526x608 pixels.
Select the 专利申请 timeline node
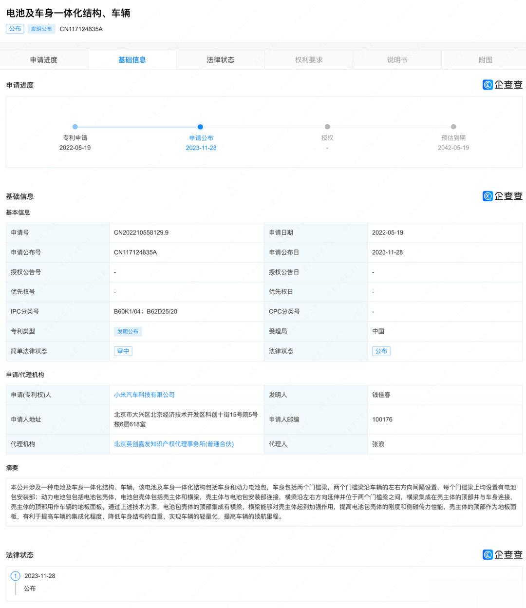click(75, 127)
